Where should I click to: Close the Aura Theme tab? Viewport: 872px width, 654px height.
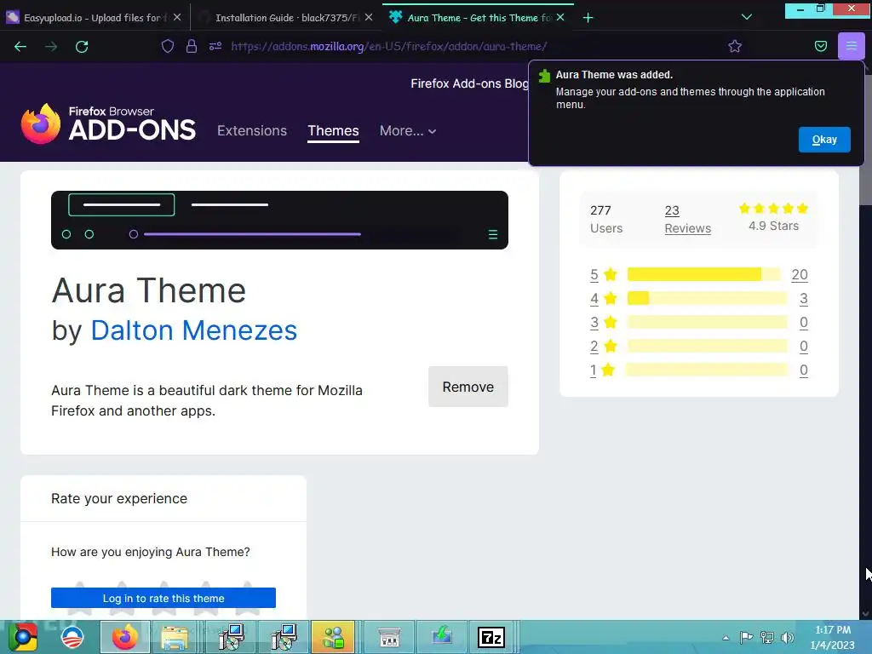coord(560,17)
